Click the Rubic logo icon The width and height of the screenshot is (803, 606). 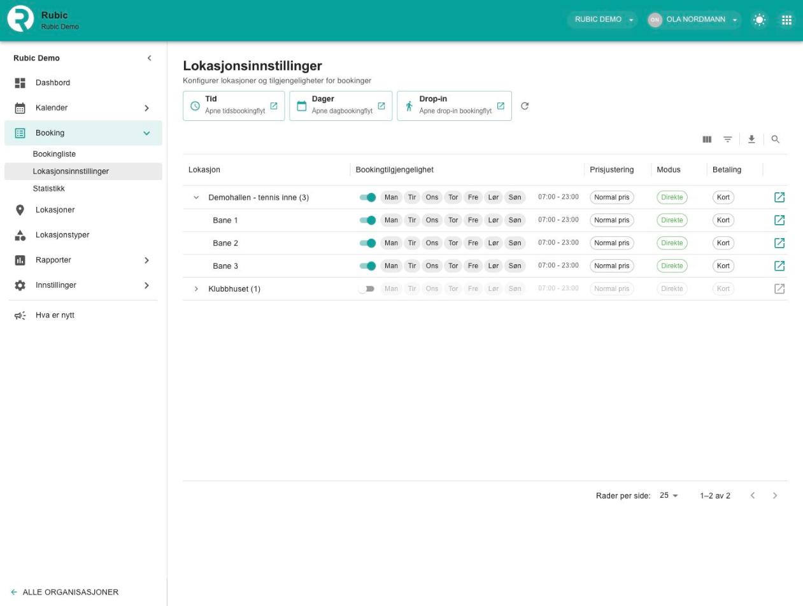[x=20, y=19]
